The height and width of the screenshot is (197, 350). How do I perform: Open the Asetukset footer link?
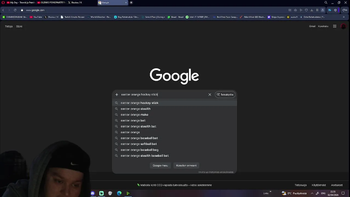click(x=337, y=185)
